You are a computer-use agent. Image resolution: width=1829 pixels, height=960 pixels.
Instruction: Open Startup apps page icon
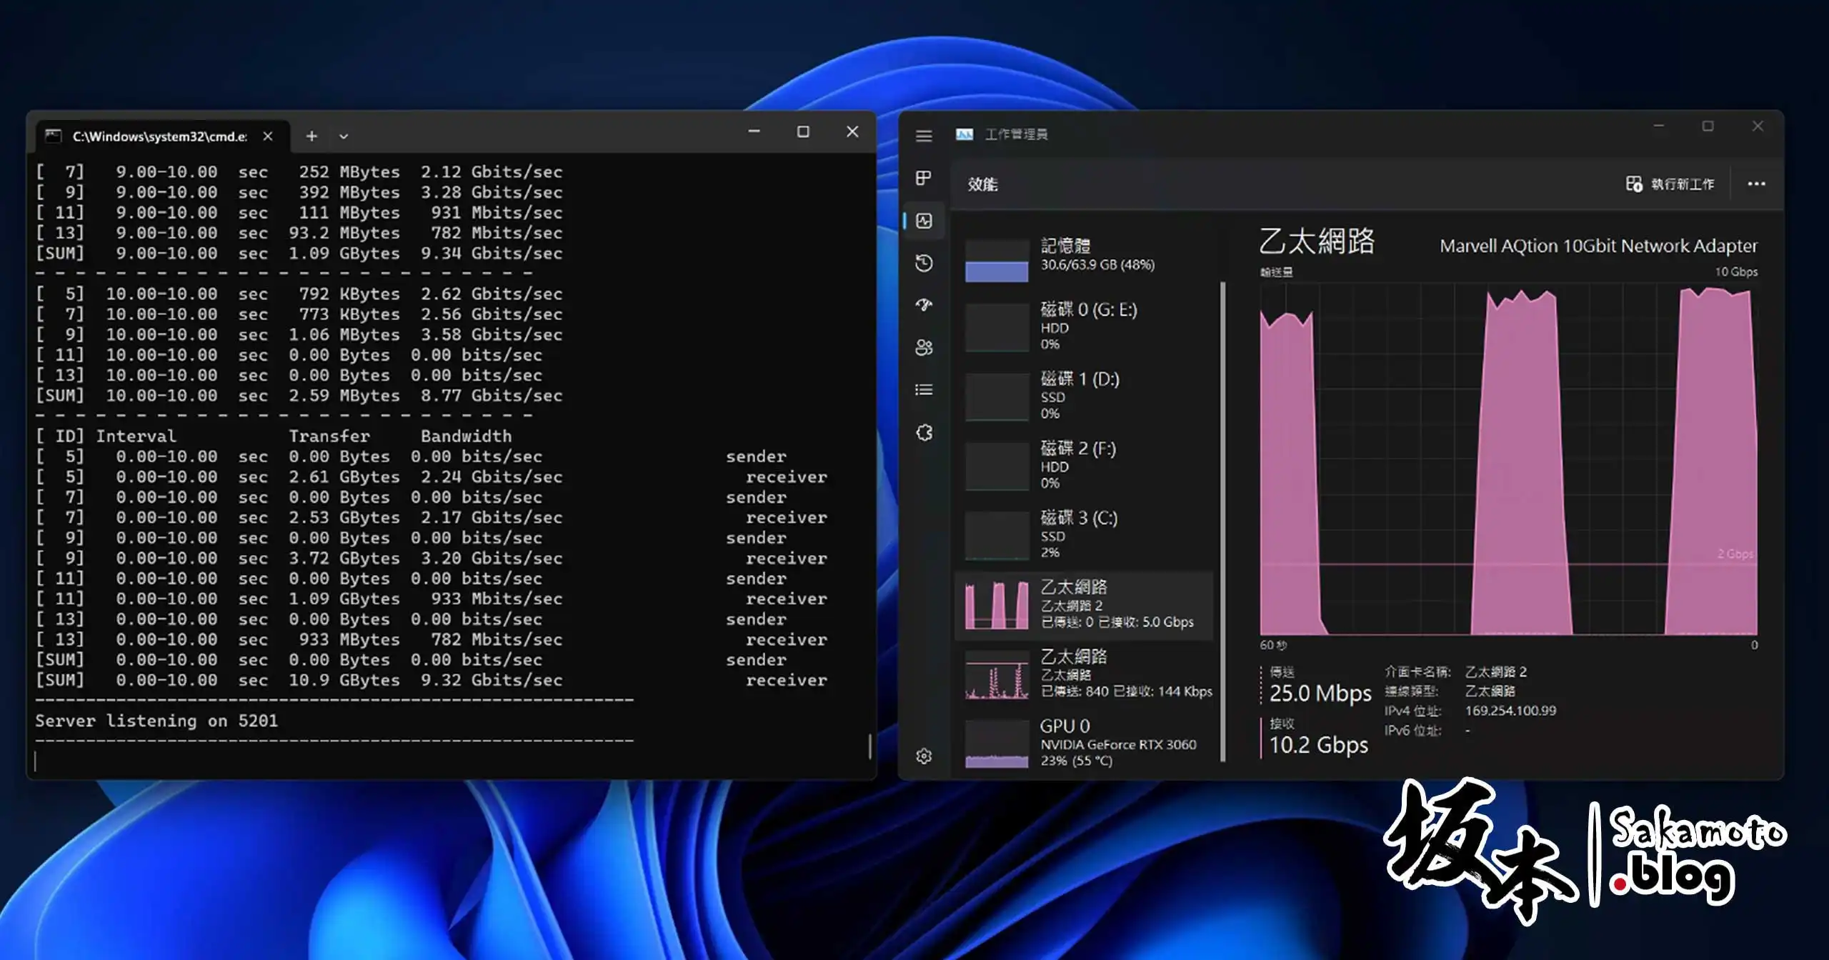pos(924,305)
